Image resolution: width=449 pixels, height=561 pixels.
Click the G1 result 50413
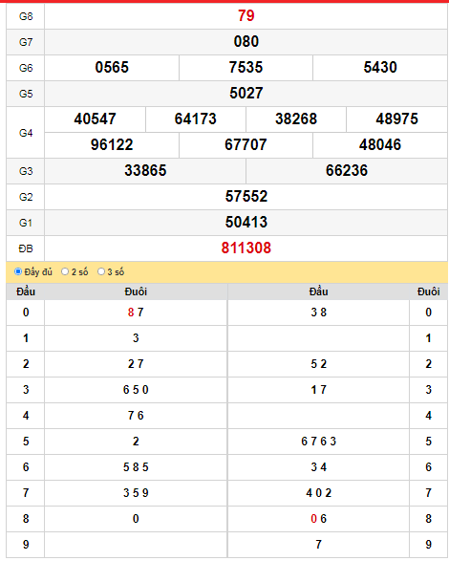[x=246, y=222]
